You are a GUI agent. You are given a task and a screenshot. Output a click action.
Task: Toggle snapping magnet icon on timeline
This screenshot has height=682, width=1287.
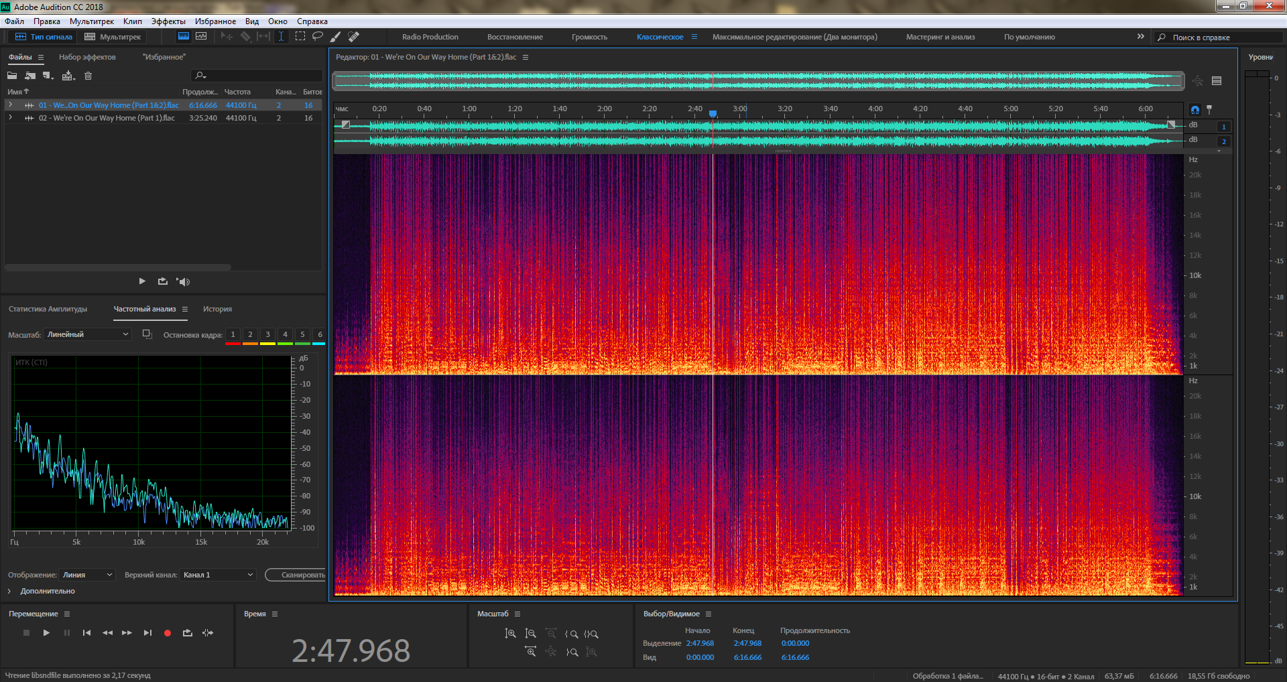pos(1195,109)
